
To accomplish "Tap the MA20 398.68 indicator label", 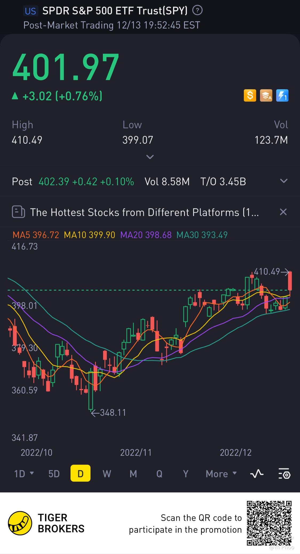I will point(146,235).
